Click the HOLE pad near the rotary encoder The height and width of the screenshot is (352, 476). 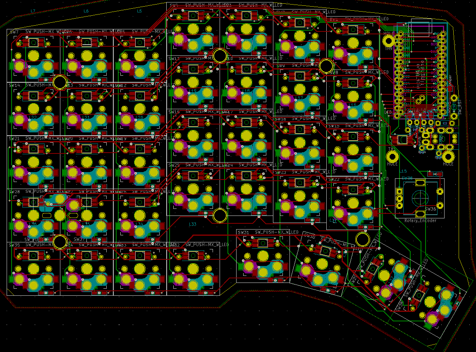tap(448, 157)
